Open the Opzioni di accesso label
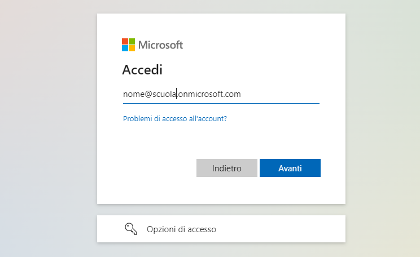The image size is (420, 257). (x=181, y=229)
